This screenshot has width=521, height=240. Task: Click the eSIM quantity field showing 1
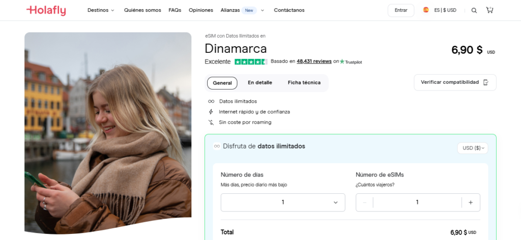(417, 202)
